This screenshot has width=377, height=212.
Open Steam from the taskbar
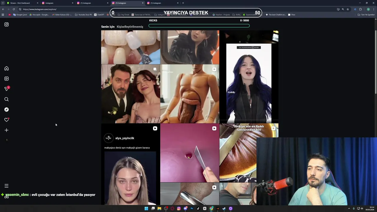224,208
